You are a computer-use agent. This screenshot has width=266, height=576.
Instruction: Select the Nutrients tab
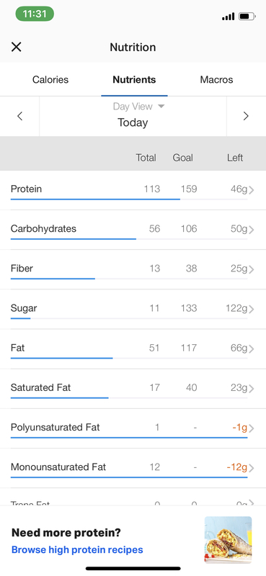click(134, 80)
